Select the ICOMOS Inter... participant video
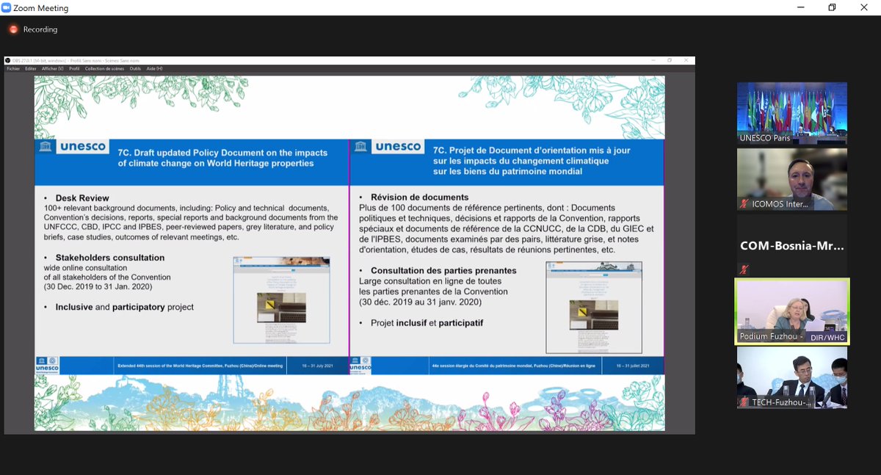 click(792, 179)
